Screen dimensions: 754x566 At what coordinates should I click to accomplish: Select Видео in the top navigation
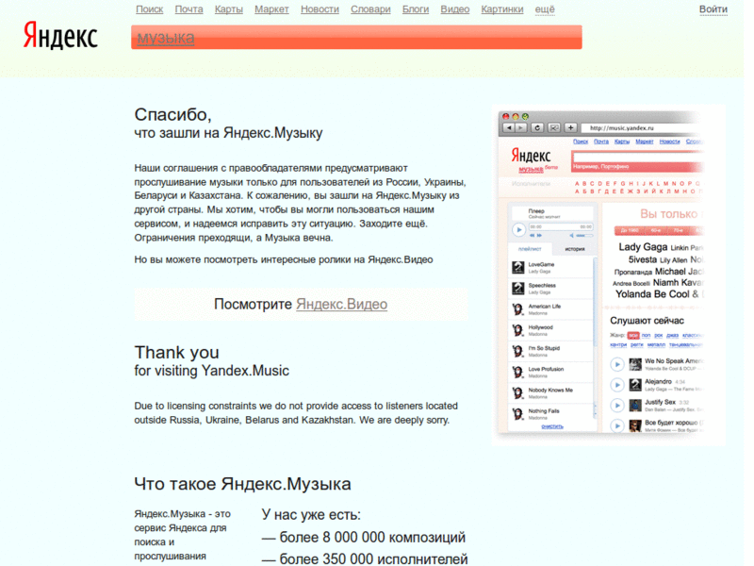coord(455,9)
